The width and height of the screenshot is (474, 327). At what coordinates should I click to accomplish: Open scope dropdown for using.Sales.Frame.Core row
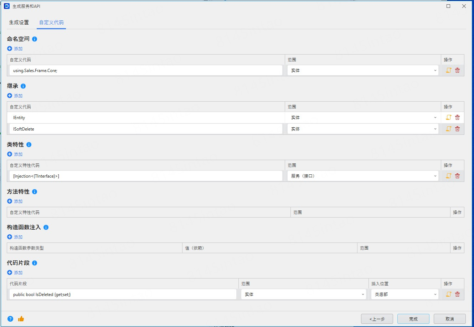click(x=363, y=70)
